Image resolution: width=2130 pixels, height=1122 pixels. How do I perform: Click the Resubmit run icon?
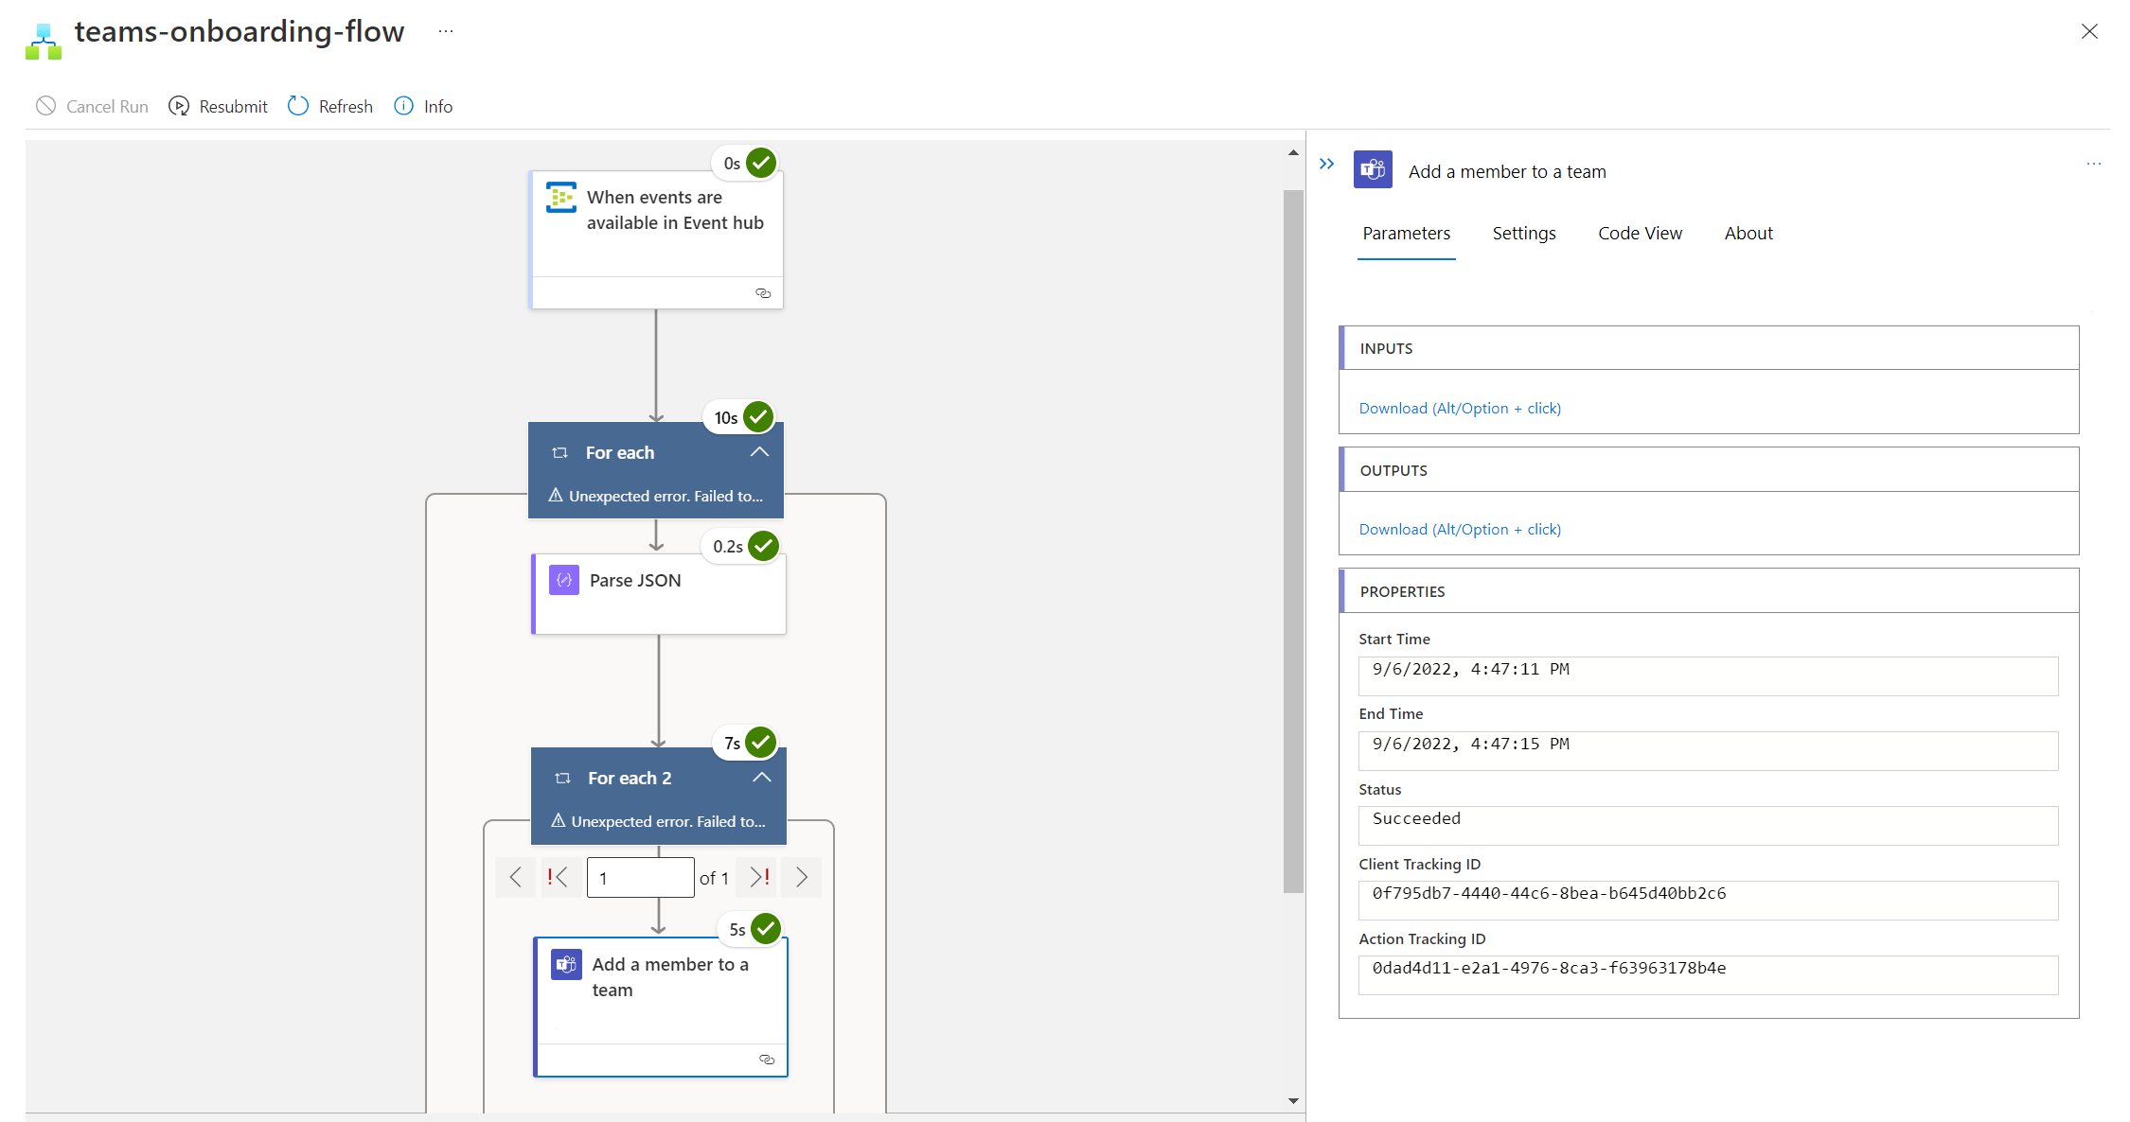[x=179, y=106]
